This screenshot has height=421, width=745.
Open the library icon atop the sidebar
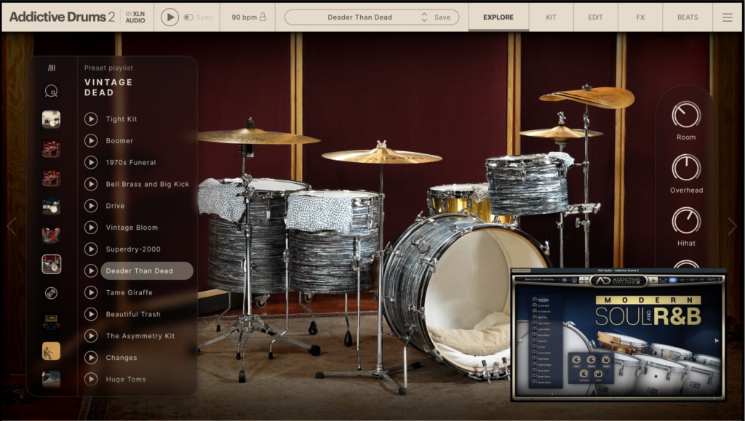52,68
